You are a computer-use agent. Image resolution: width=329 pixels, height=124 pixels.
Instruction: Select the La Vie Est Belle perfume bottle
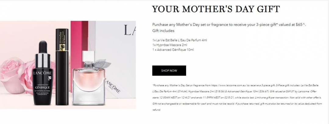[89, 78]
